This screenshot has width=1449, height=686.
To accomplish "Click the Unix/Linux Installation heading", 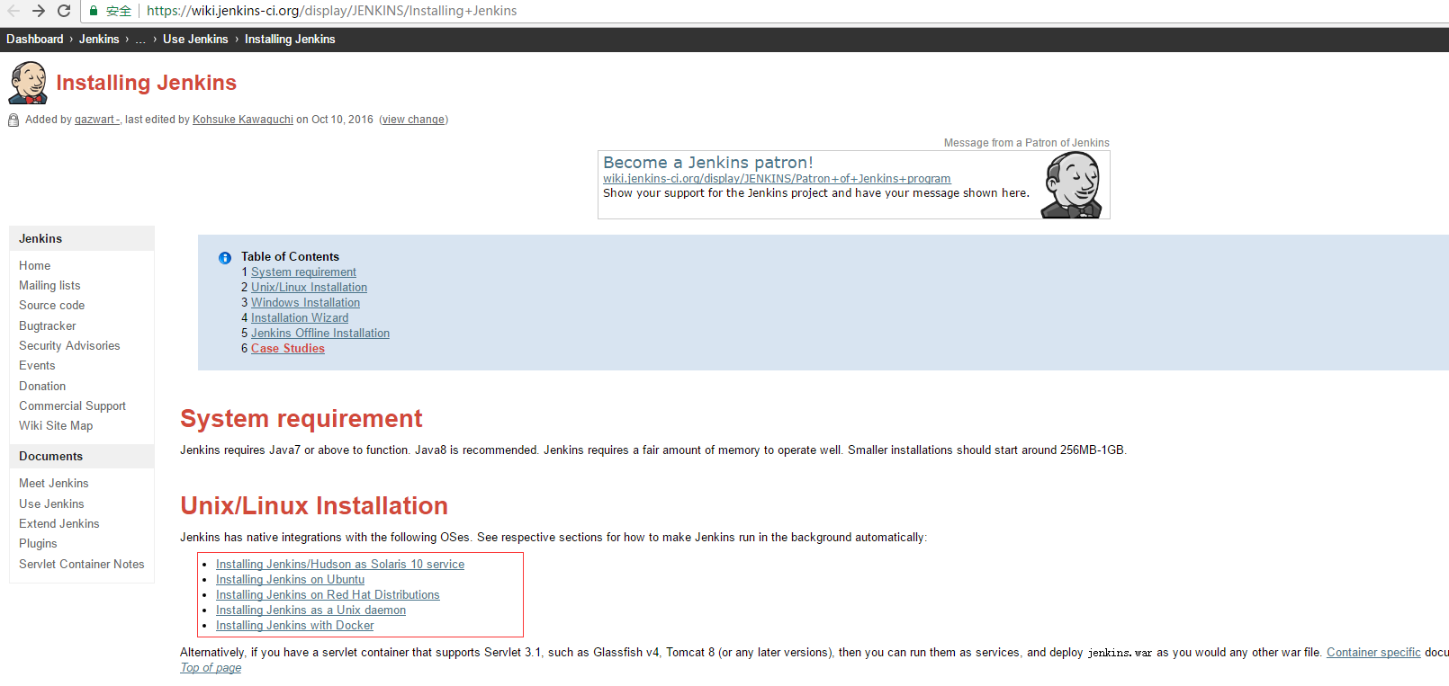I will coord(314,506).
